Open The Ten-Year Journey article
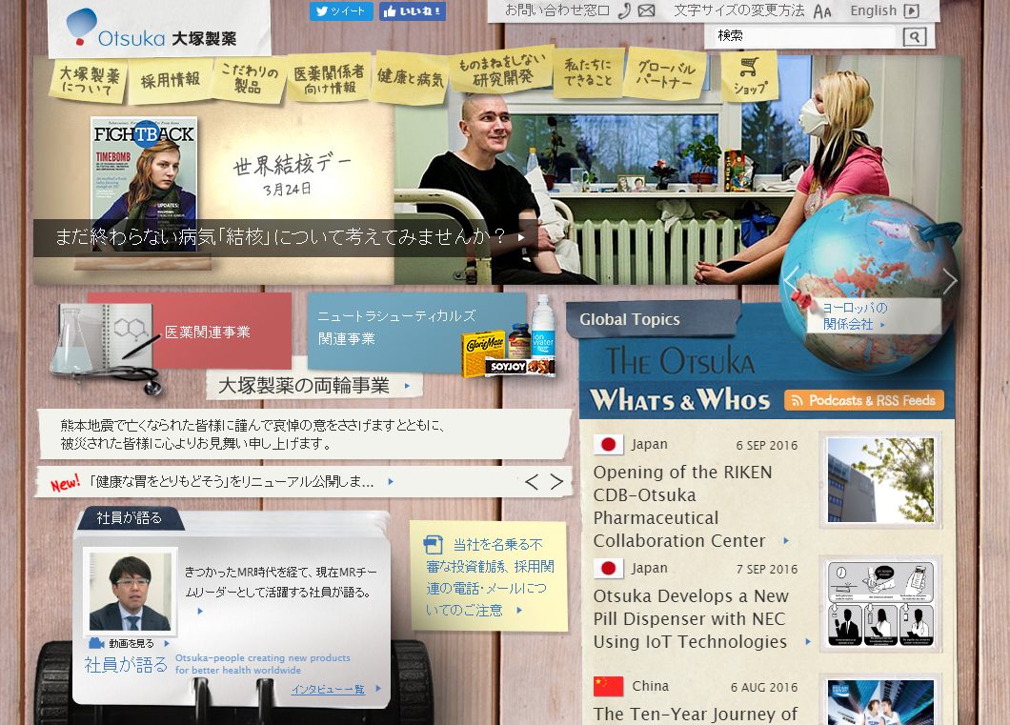The image size is (1010, 725). pyautogui.click(x=696, y=715)
